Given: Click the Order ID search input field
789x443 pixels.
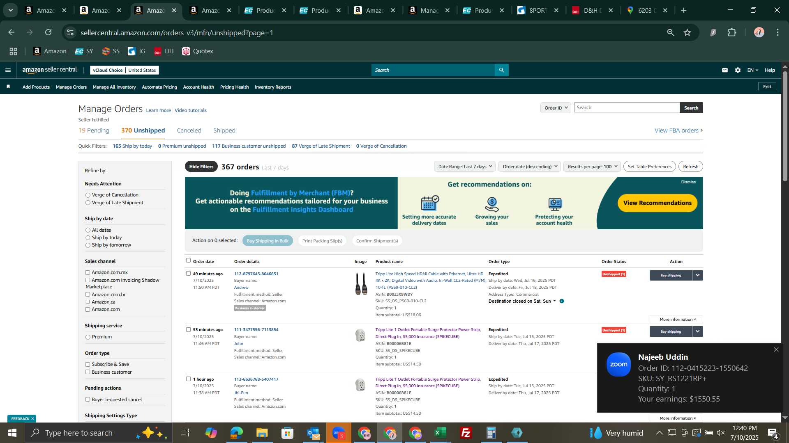Looking at the screenshot, I should [x=627, y=107].
